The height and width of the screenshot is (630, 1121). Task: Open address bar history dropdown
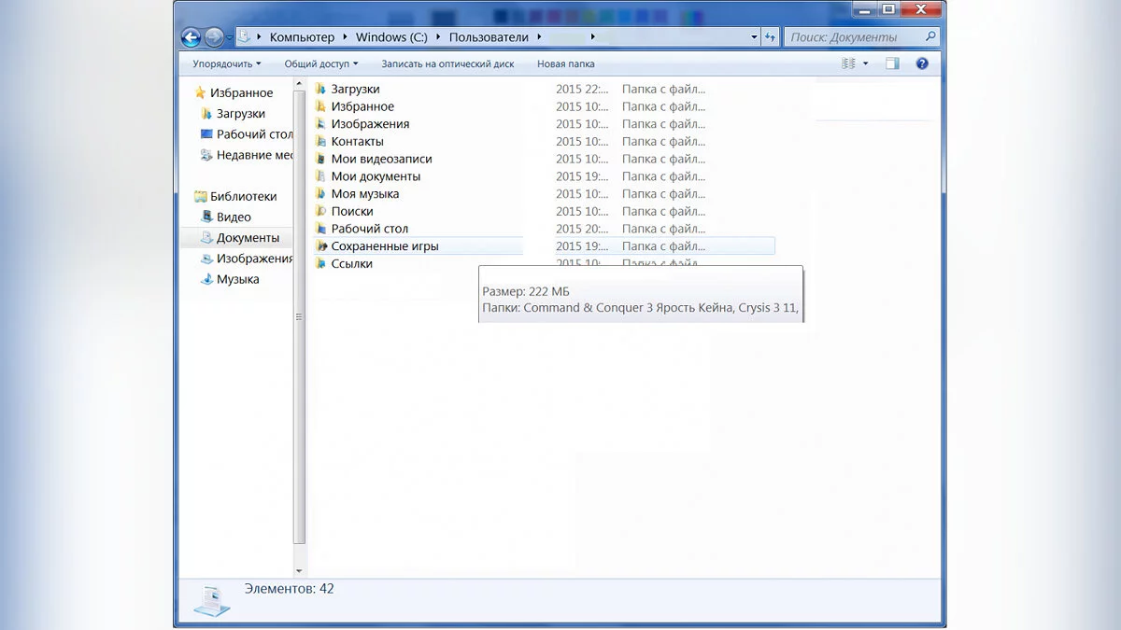[x=754, y=37]
